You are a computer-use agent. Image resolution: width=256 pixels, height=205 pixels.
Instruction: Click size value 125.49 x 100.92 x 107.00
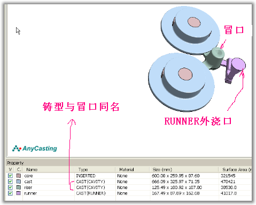177,187
